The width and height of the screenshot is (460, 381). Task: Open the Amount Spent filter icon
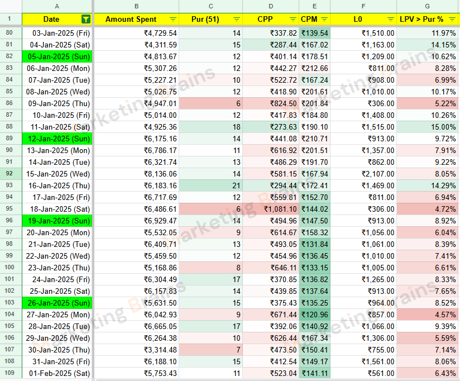click(x=172, y=20)
